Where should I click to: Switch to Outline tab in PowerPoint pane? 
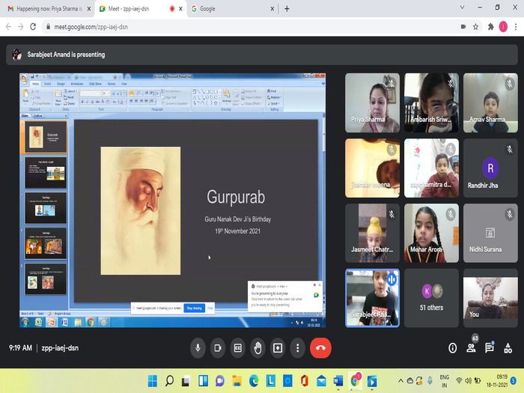click(37, 115)
